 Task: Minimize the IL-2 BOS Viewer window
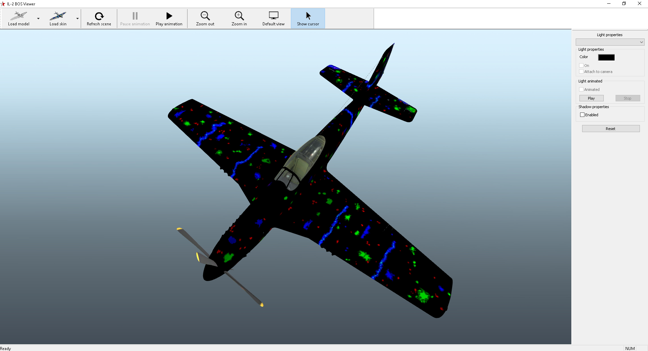tap(609, 4)
